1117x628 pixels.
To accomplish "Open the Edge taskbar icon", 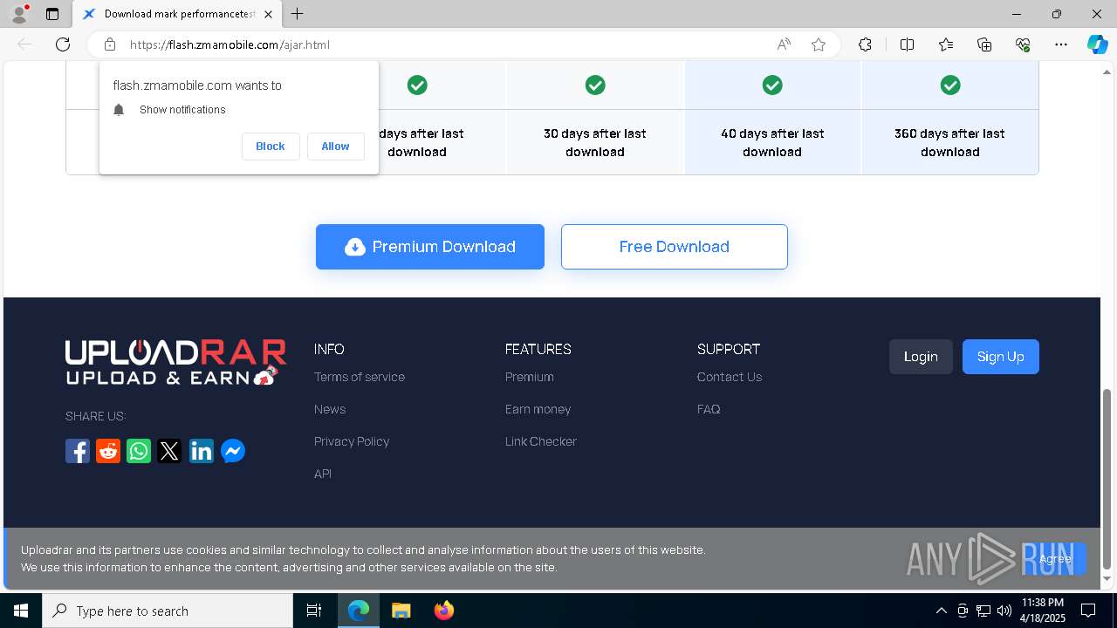I will [359, 611].
